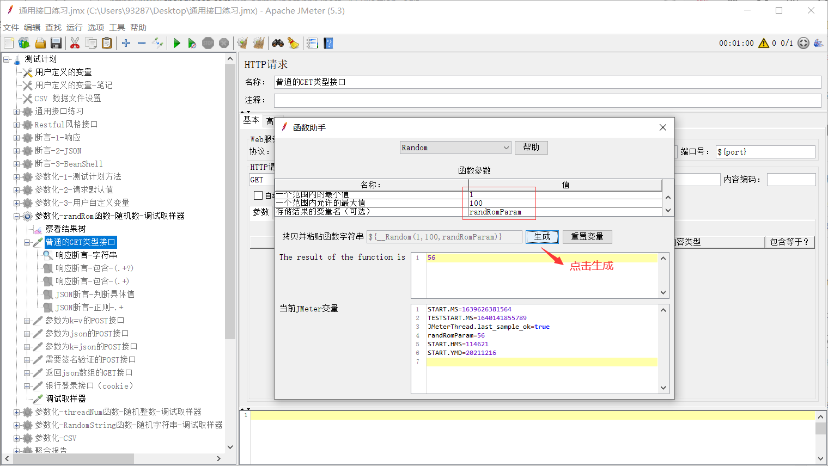The width and height of the screenshot is (828, 466).
Task: Expand the 银行登录接口（cookie）node
Action: pyautogui.click(x=27, y=386)
